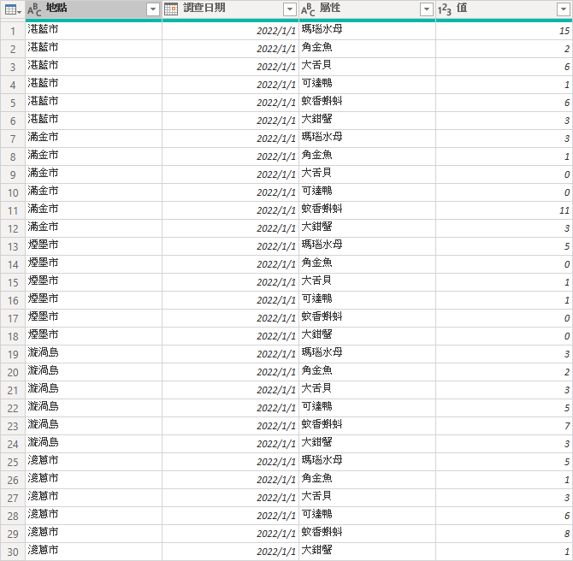Viewport: 573px width, 561px height.
Task: Click 蚊香蝌蚪 cell in row 11
Action: 367,210
